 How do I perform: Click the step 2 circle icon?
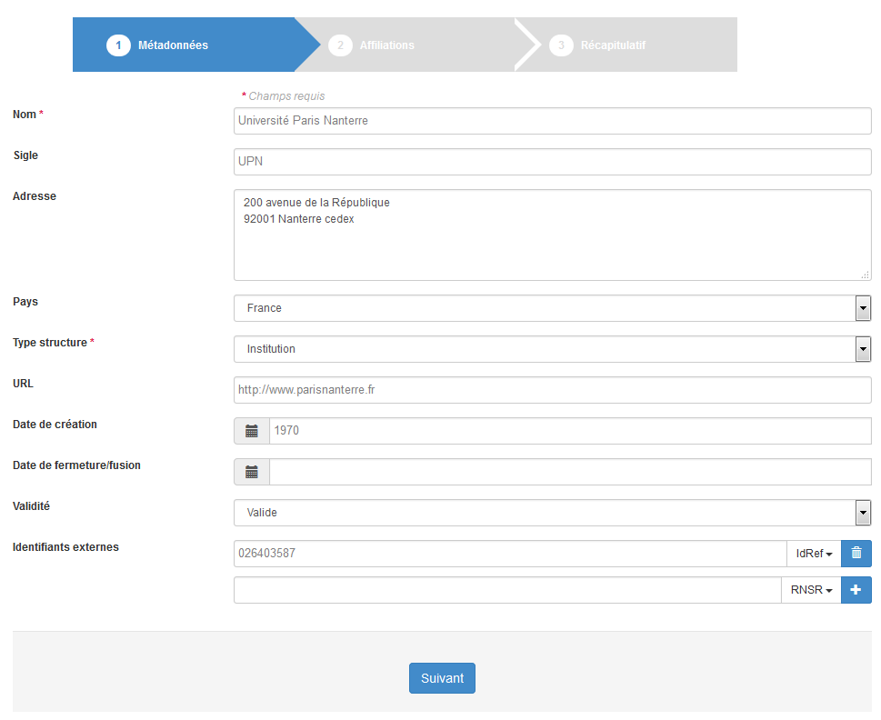click(x=340, y=45)
